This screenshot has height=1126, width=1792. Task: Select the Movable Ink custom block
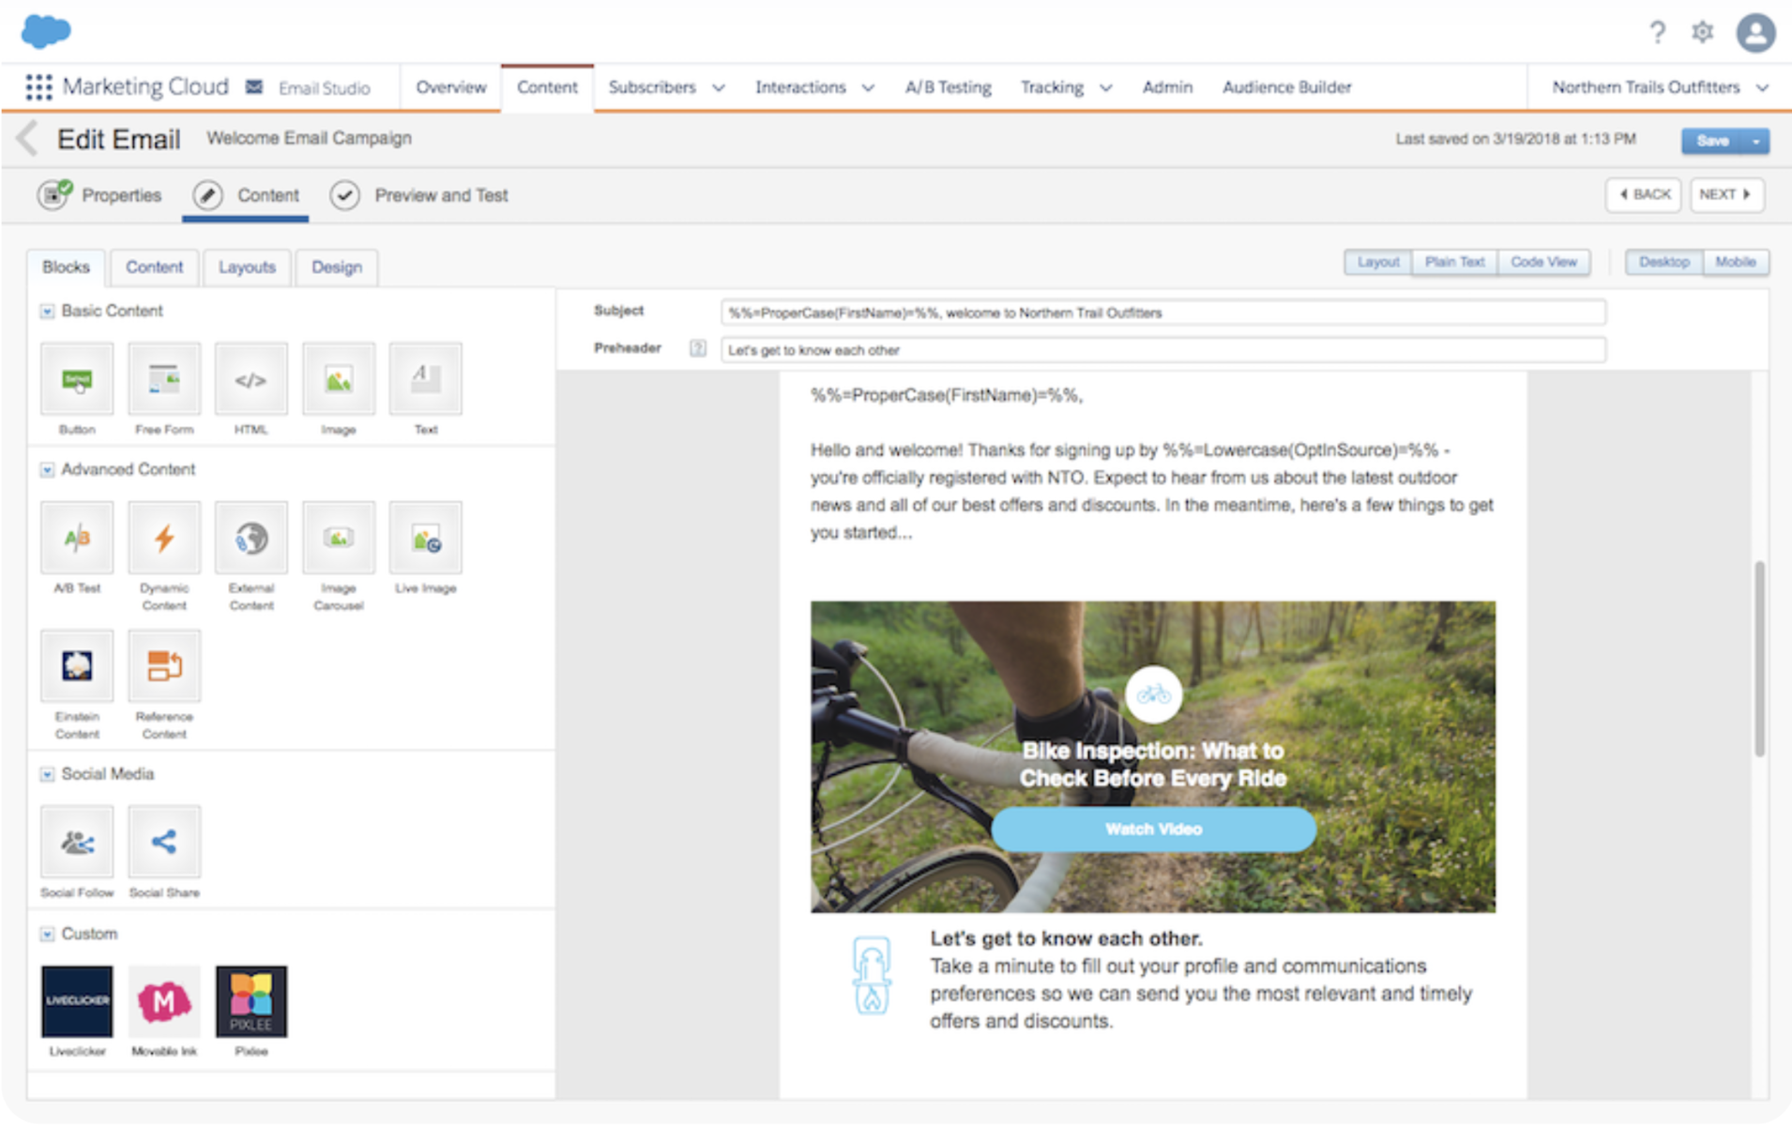point(163,1000)
